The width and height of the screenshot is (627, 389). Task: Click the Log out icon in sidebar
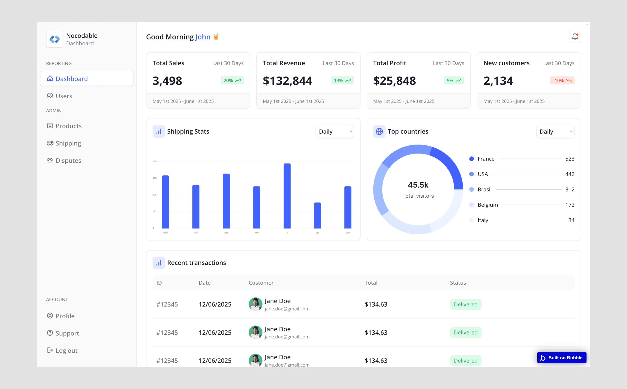click(x=50, y=350)
